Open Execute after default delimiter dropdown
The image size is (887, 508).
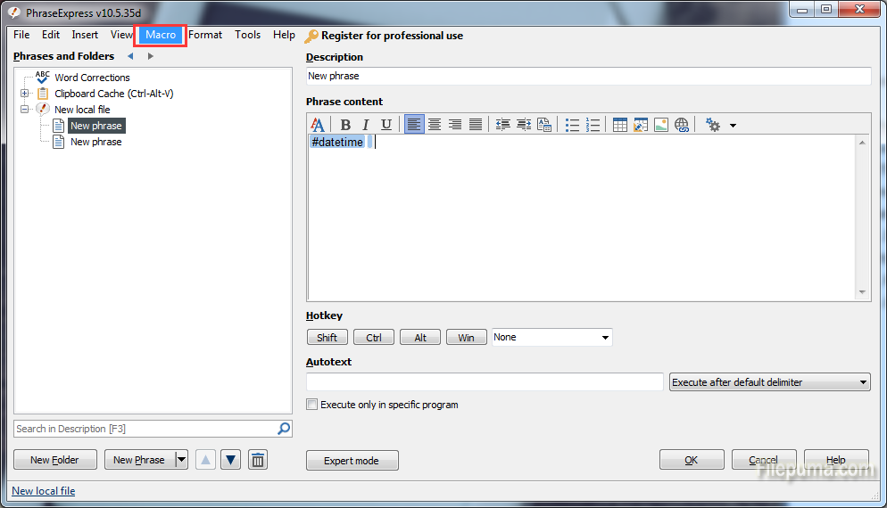[x=769, y=382]
